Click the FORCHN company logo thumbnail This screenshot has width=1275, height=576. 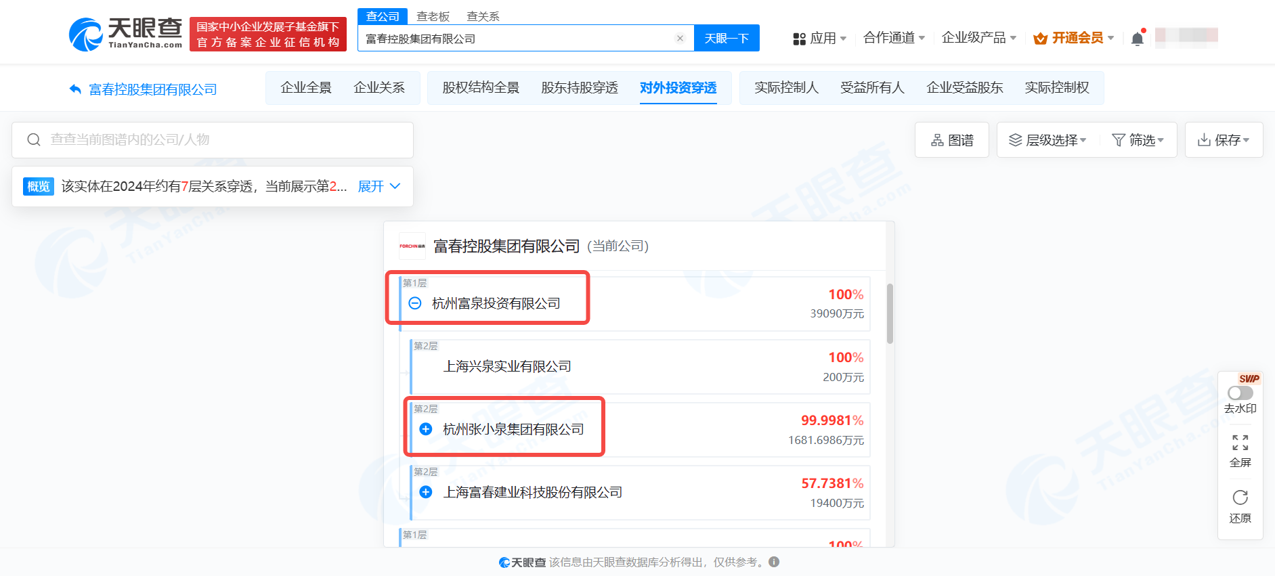click(412, 246)
